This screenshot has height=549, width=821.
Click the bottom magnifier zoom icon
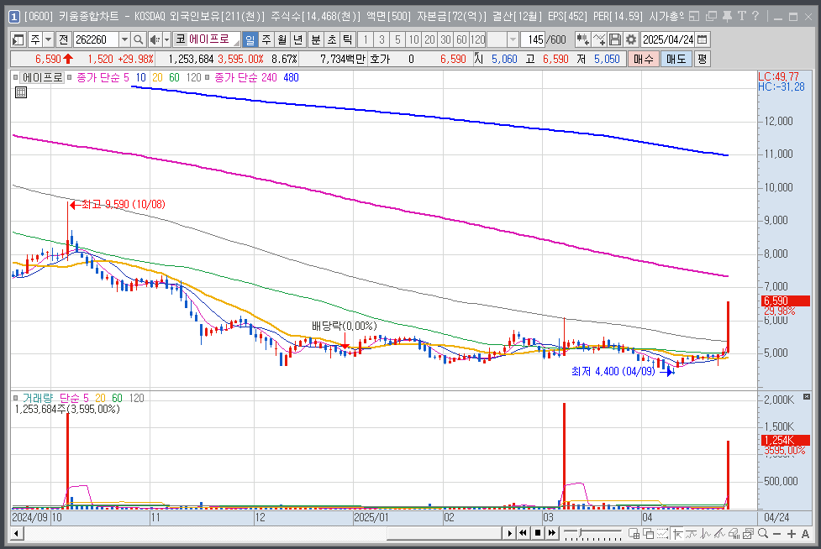click(763, 533)
